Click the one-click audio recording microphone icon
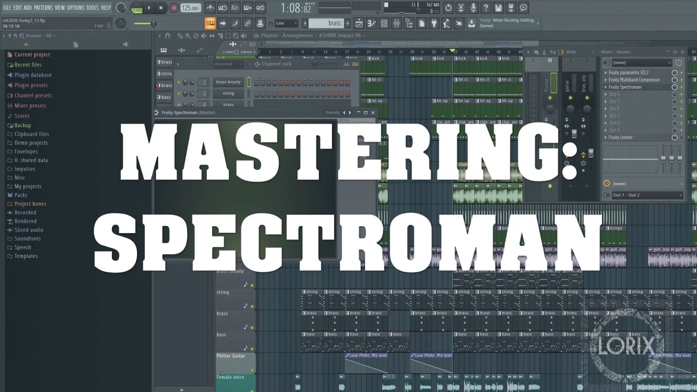The width and height of the screenshot is (697, 392). pyautogui.click(x=473, y=8)
